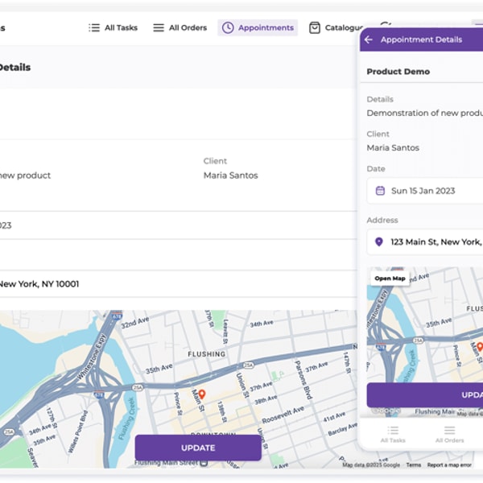Image resolution: width=483 pixels, height=483 pixels.
Task: Click the All Orders icon in the mobile bottom bar
Action: [449, 430]
